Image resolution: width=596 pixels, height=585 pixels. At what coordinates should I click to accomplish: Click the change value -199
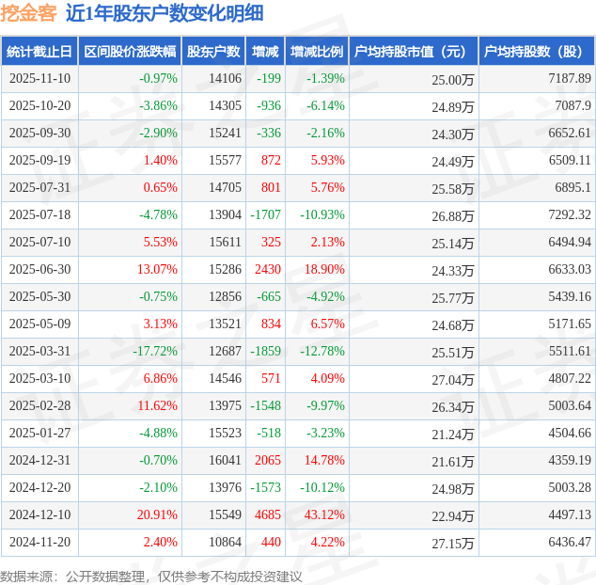click(269, 78)
